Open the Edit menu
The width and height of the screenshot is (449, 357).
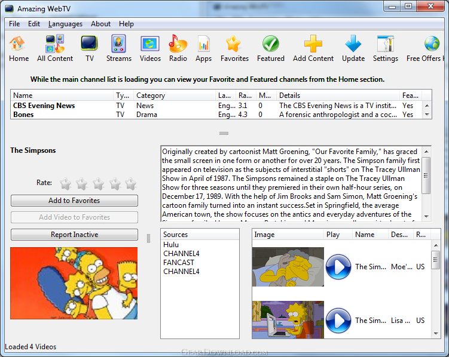34,24
